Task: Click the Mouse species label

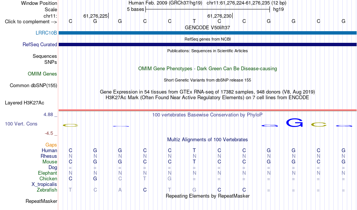Action: tap(50, 162)
